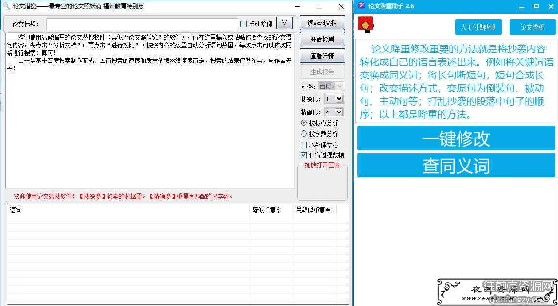Click the text area in 论文降重助手
Viewport: 558px width, 306px height.
tap(456, 81)
